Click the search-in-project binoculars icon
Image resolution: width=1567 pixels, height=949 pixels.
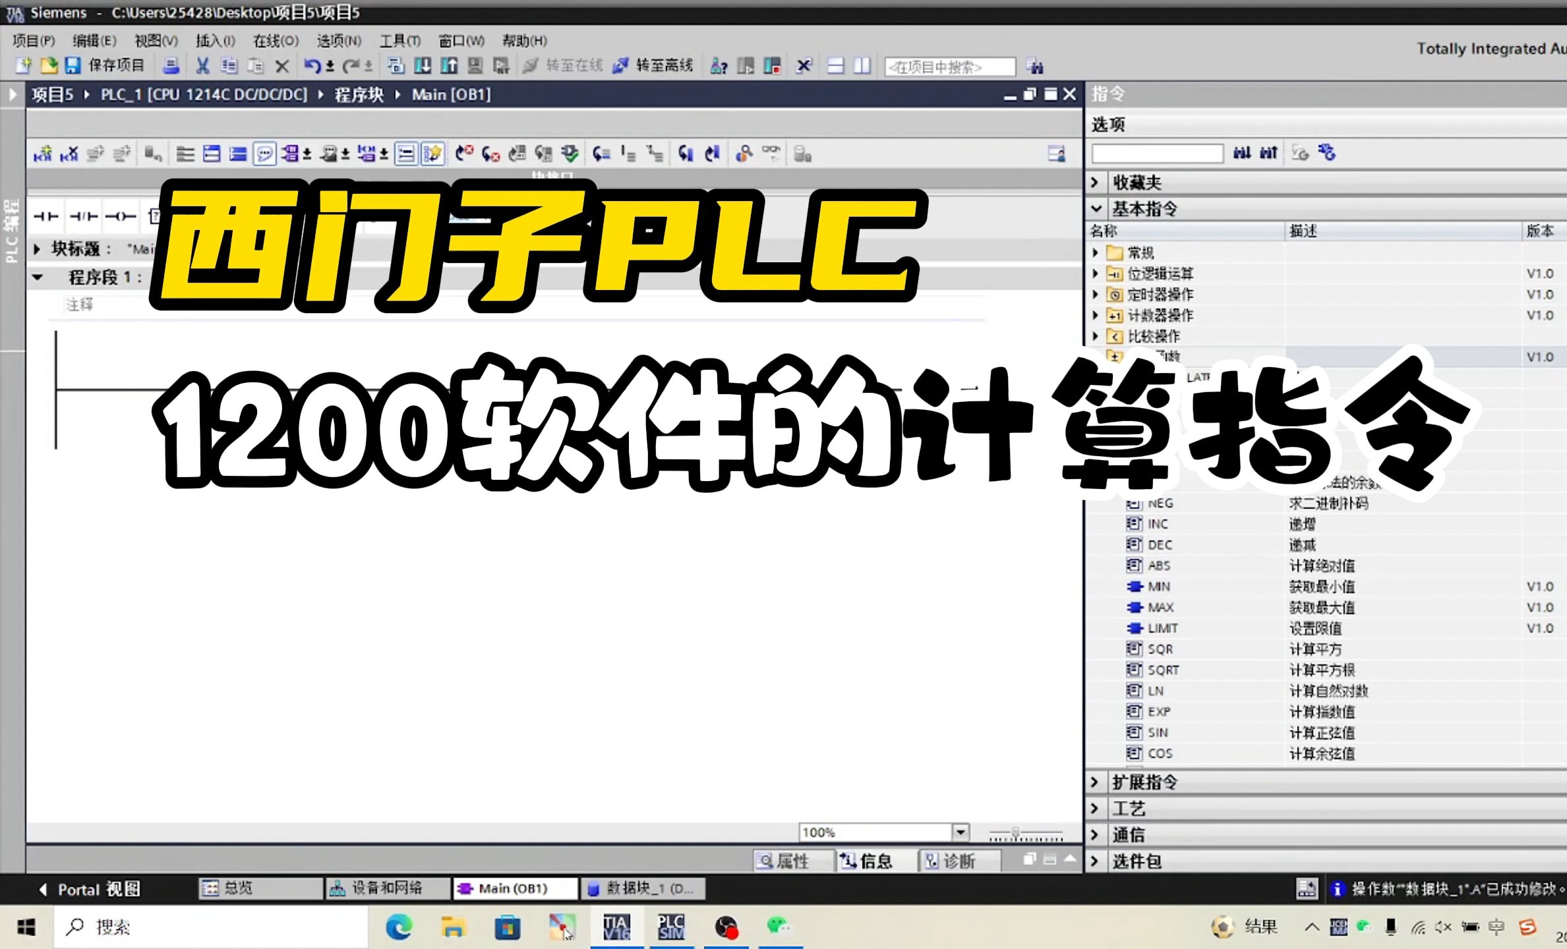[1035, 67]
